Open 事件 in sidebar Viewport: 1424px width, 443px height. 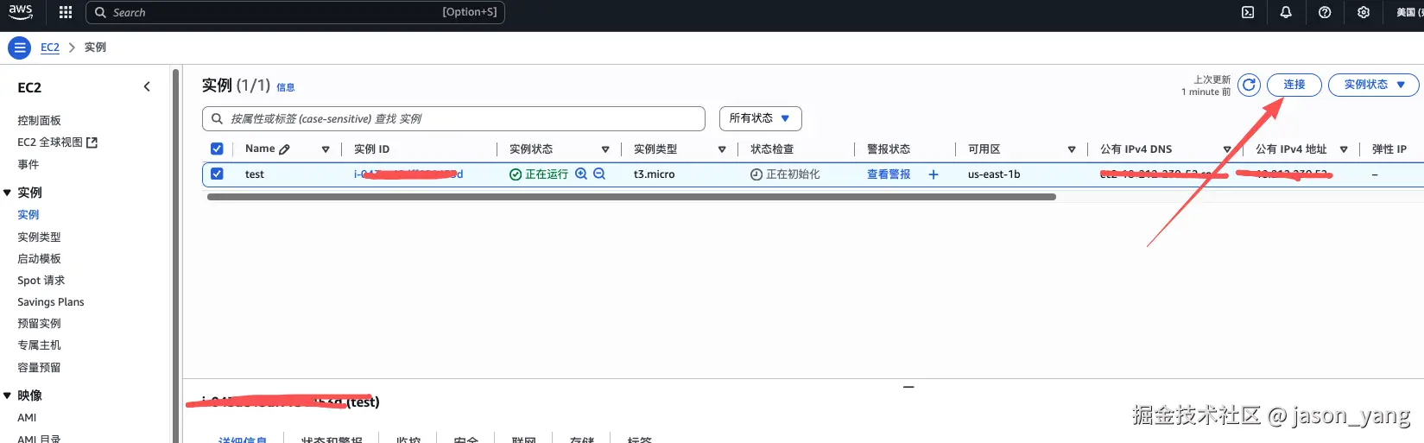tap(28, 164)
